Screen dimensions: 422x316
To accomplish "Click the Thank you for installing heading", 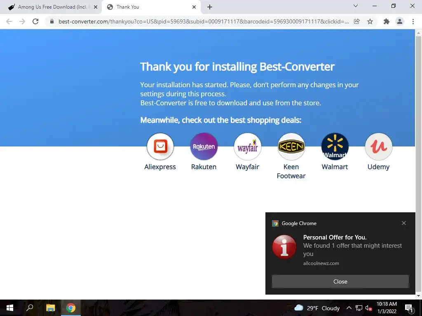I will pos(237,67).
